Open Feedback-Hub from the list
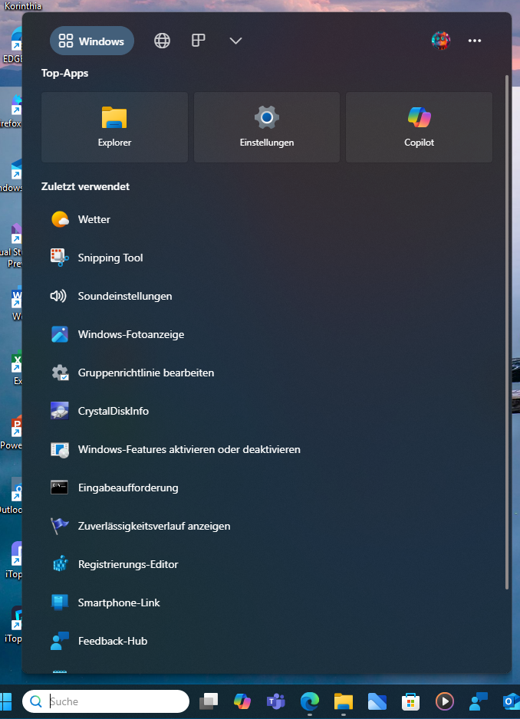The width and height of the screenshot is (520, 719). click(112, 642)
